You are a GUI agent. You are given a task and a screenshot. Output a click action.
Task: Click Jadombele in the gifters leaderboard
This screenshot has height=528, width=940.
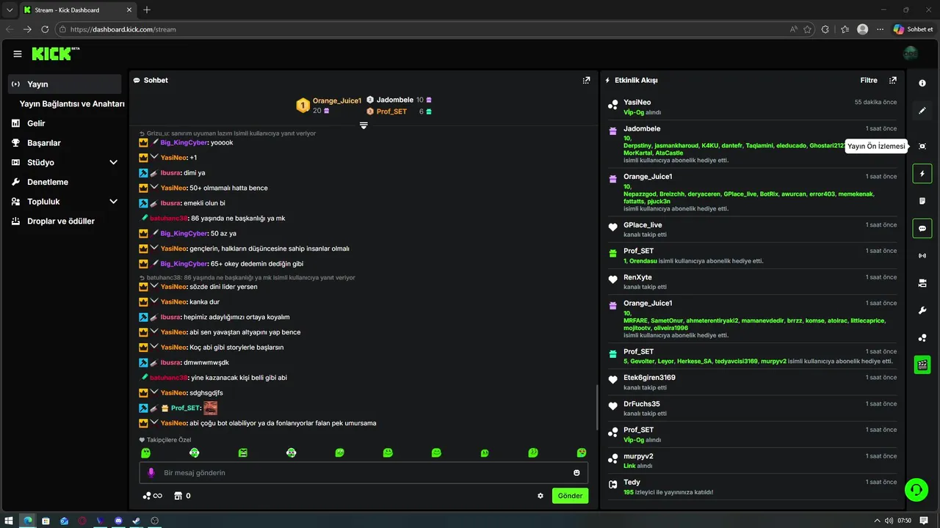(x=395, y=100)
